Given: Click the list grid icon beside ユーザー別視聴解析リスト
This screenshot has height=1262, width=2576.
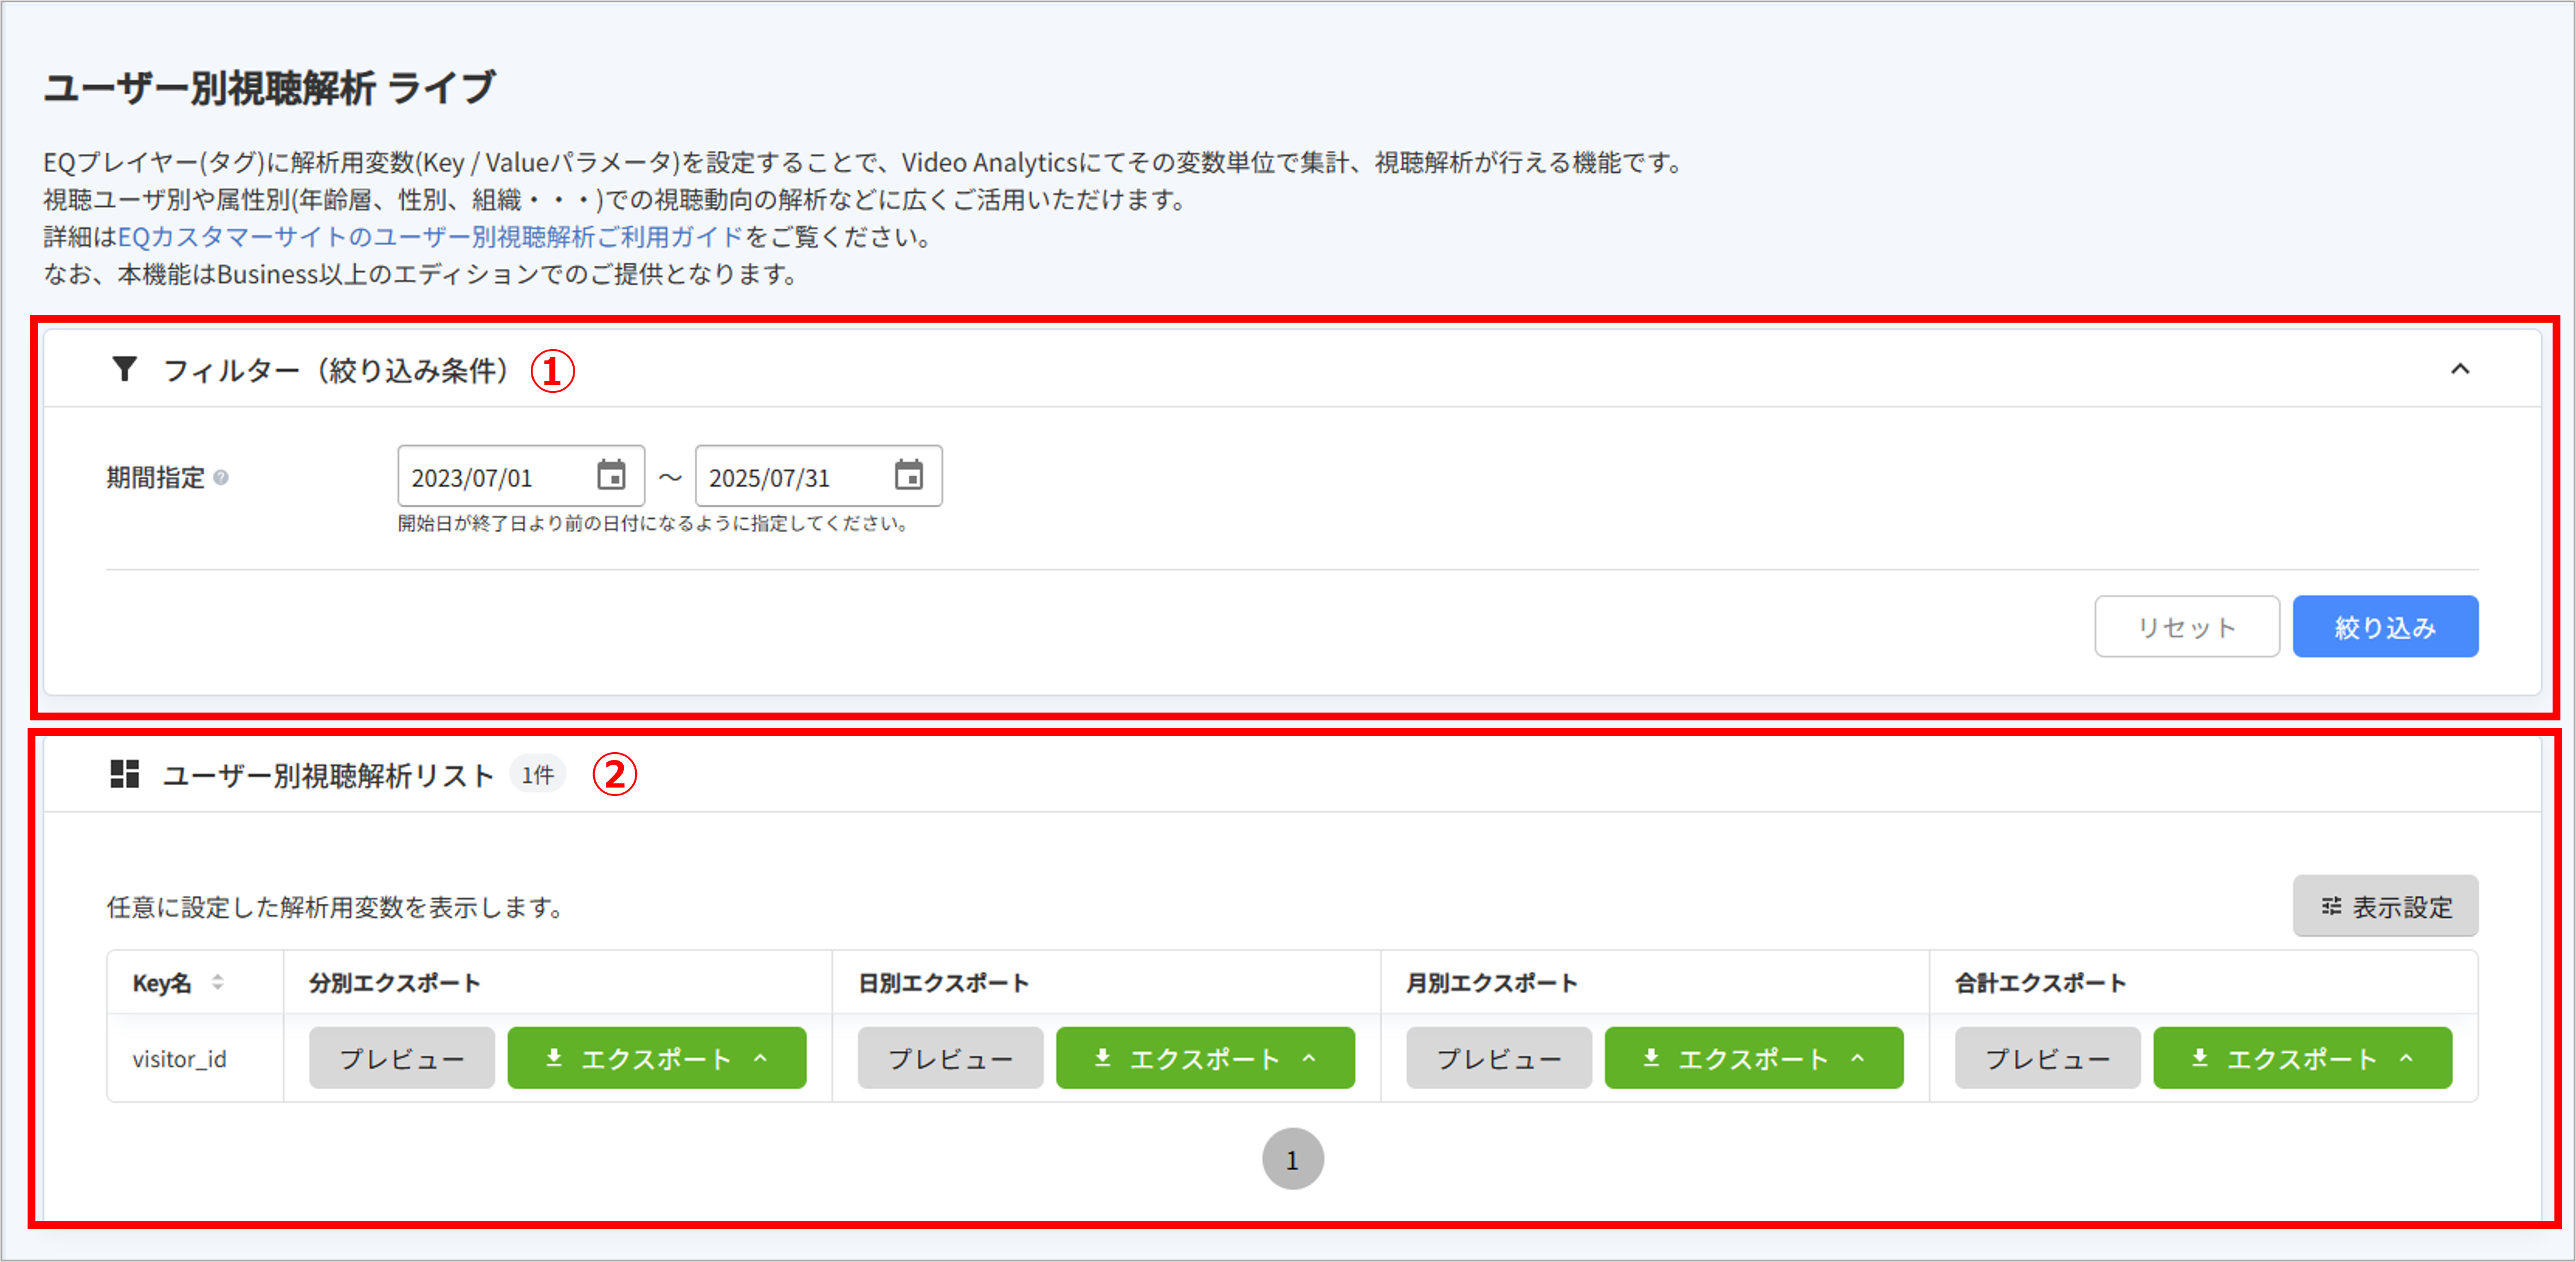Looking at the screenshot, I should (x=124, y=774).
